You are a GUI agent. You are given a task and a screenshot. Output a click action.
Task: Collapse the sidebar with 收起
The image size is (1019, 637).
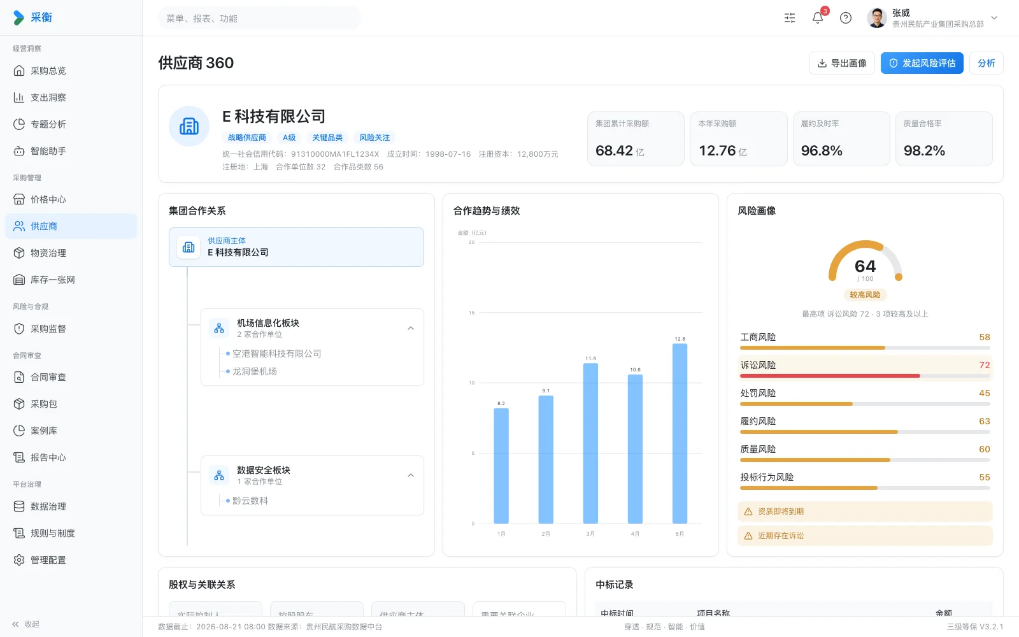(26, 624)
